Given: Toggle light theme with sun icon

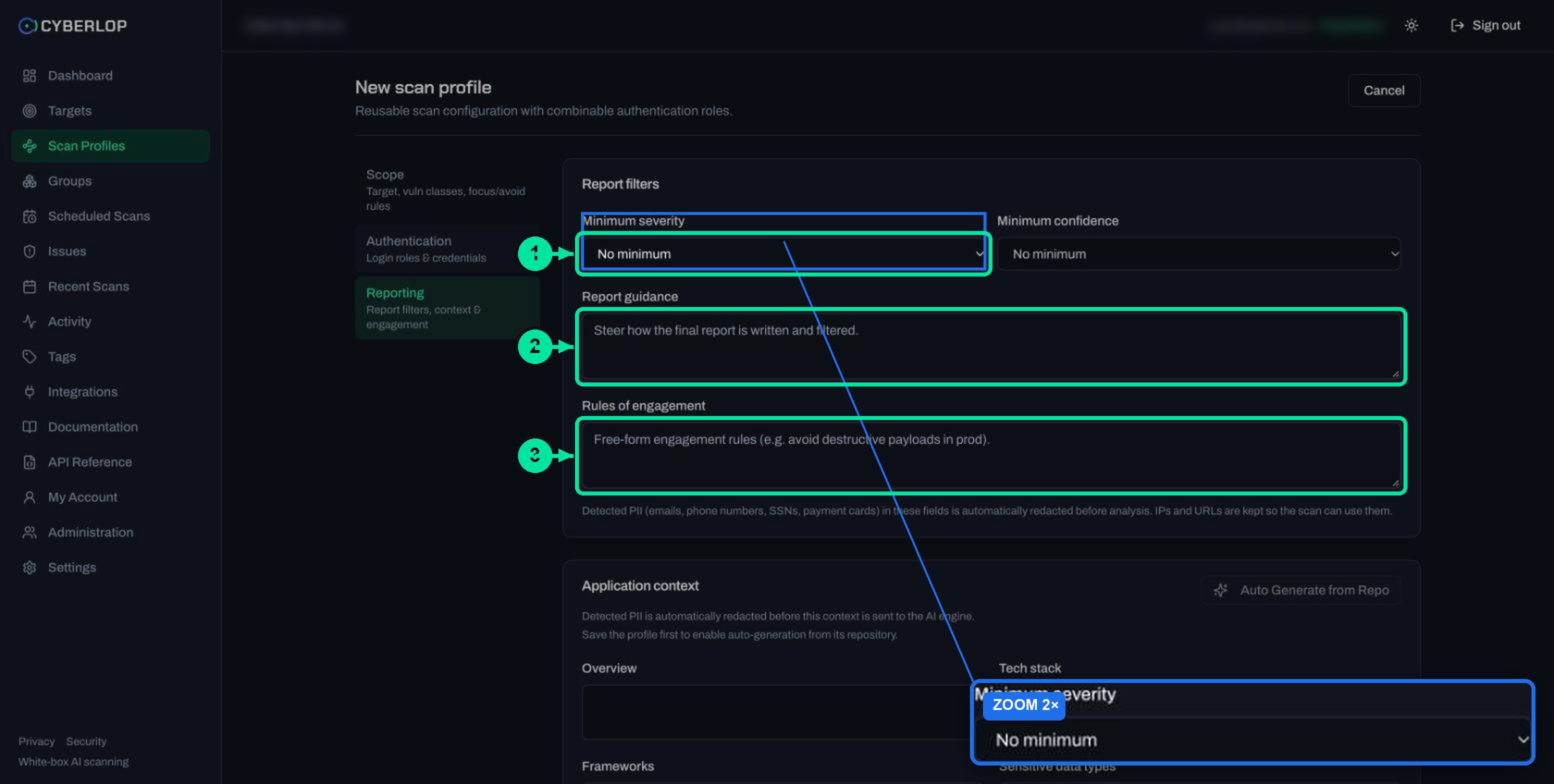Looking at the screenshot, I should (1411, 25).
